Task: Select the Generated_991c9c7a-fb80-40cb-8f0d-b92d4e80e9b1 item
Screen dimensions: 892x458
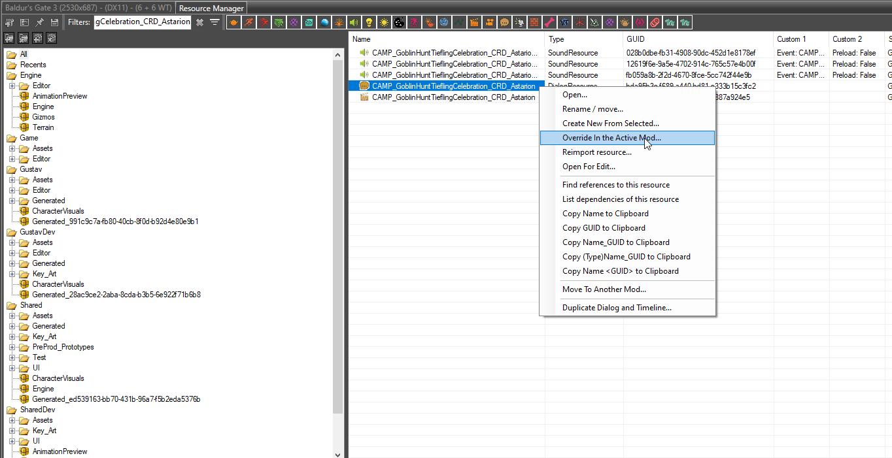Action: (x=115, y=221)
